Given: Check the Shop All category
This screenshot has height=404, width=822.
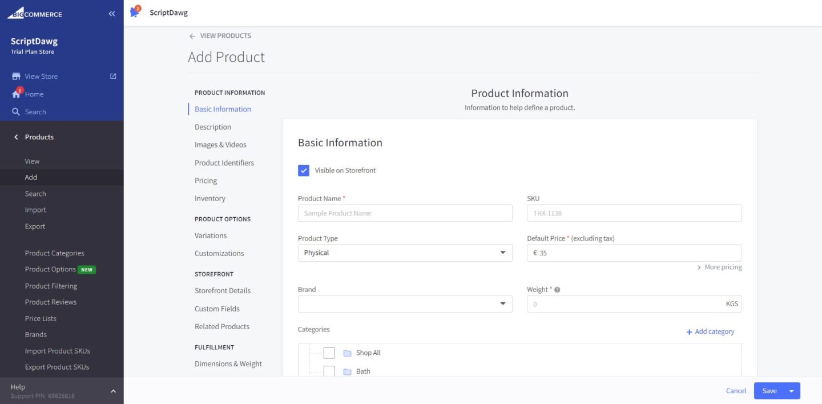Looking at the screenshot, I should 329,353.
